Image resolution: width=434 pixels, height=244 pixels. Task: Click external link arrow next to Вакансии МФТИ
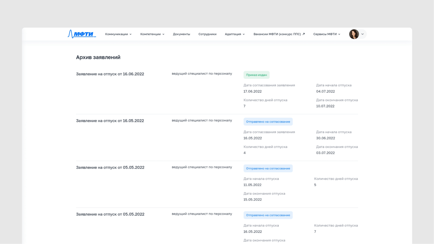coord(303,34)
